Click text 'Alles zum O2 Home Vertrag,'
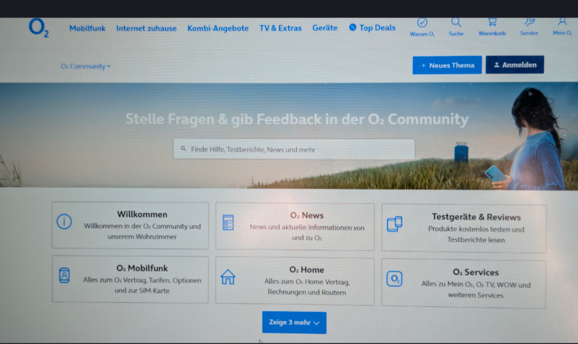The width and height of the screenshot is (578, 344). [x=307, y=282]
